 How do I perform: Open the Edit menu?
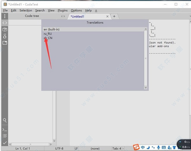point(13,10)
